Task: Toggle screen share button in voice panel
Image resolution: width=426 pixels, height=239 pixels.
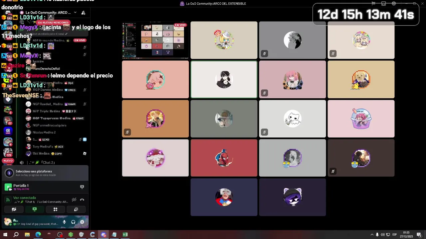Action: click(x=35, y=209)
